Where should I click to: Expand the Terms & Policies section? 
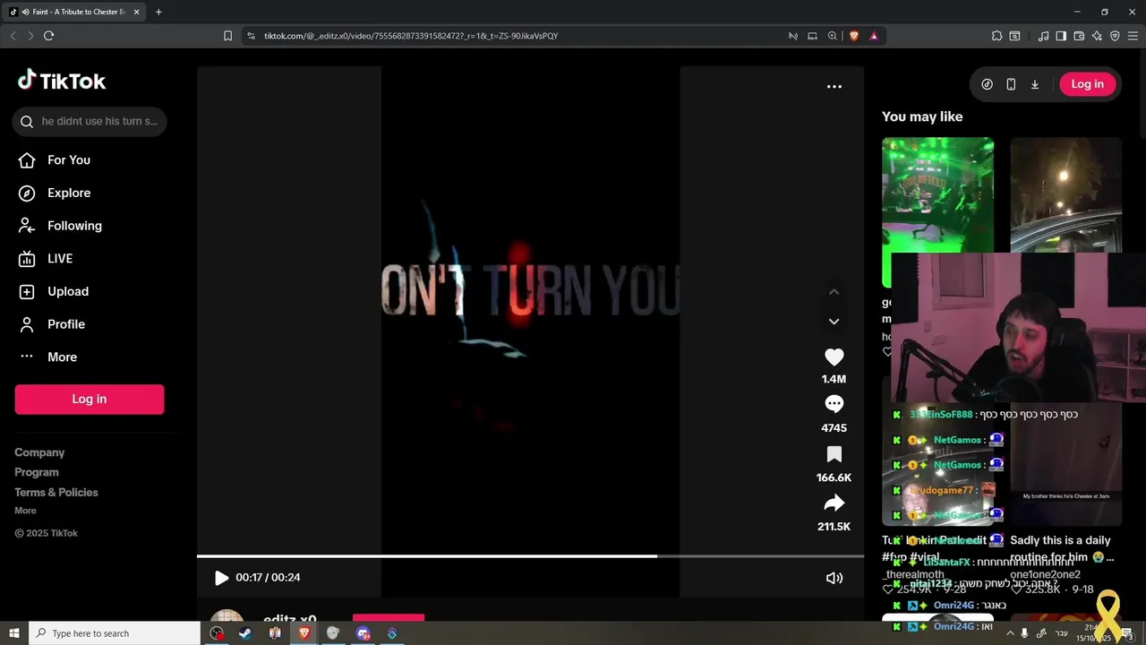[x=56, y=492]
